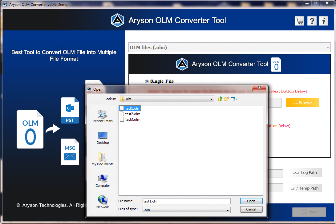Click the Log Path button

[x=306, y=172]
